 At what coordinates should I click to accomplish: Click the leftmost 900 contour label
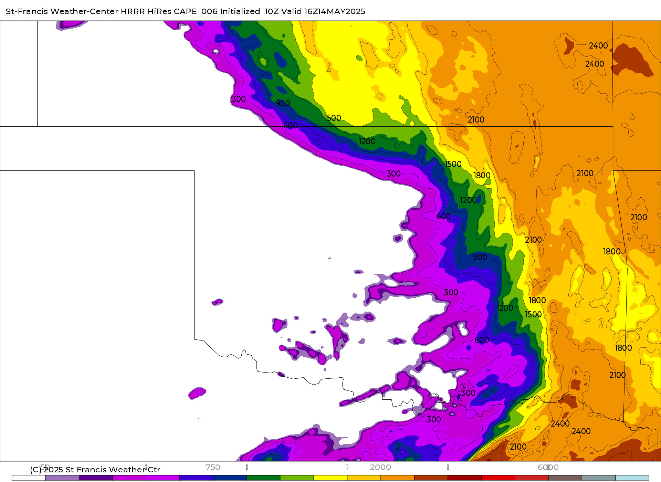point(283,104)
